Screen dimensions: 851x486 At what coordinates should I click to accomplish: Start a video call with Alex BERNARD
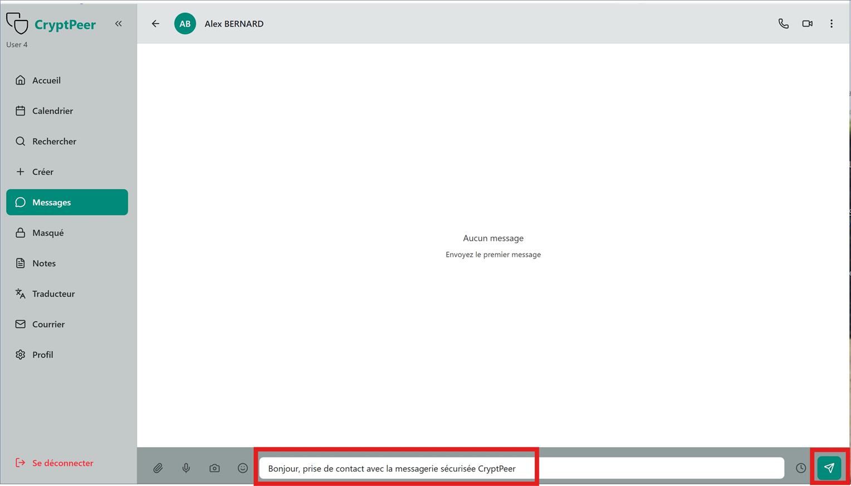point(807,24)
